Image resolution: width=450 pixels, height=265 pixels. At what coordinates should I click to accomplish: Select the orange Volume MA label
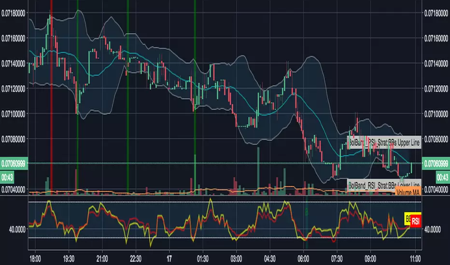point(408,192)
